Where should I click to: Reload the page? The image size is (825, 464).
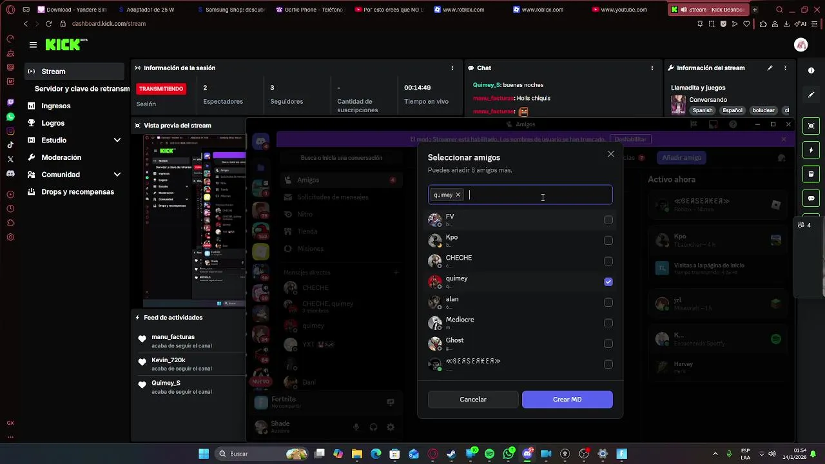tap(48, 24)
